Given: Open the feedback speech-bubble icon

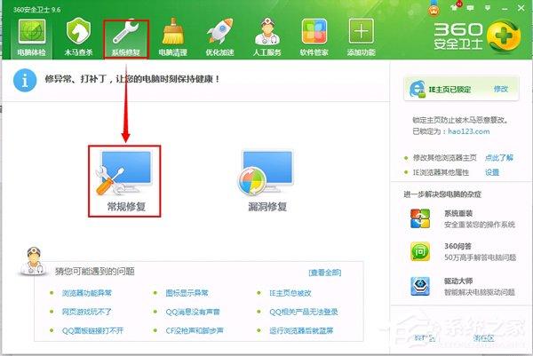Looking at the screenshot, I should [470, 7].
